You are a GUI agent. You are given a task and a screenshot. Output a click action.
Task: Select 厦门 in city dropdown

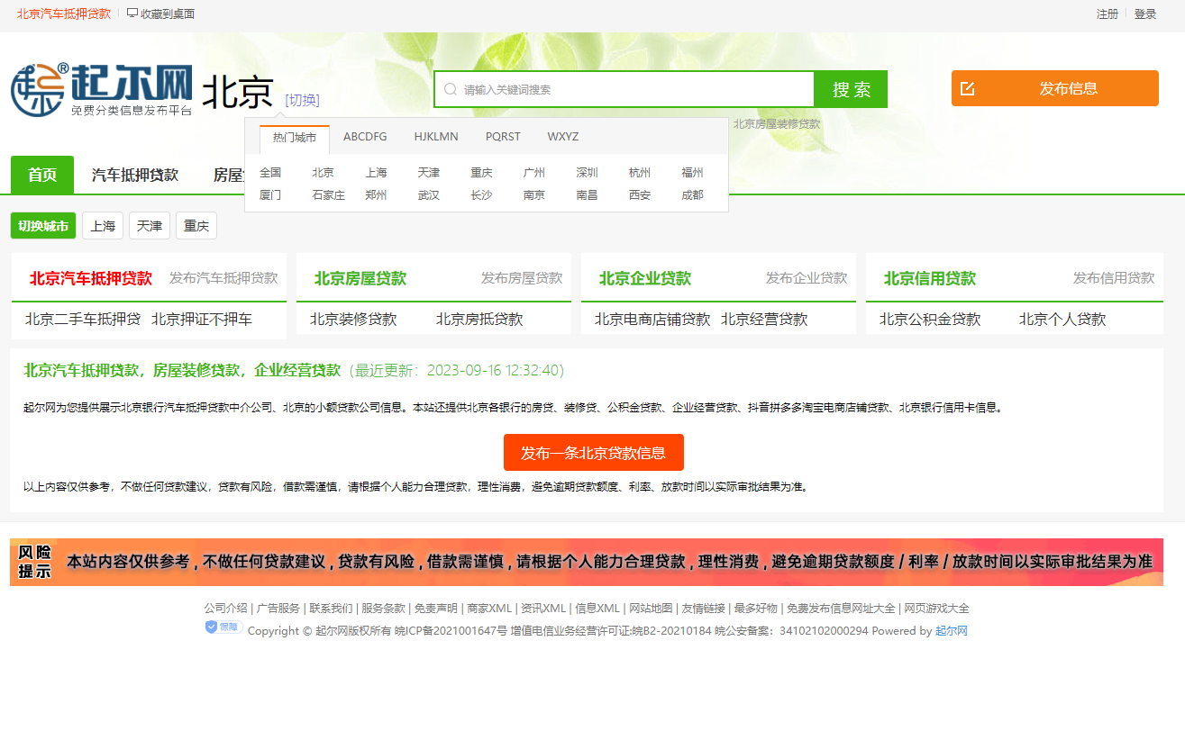270,194
